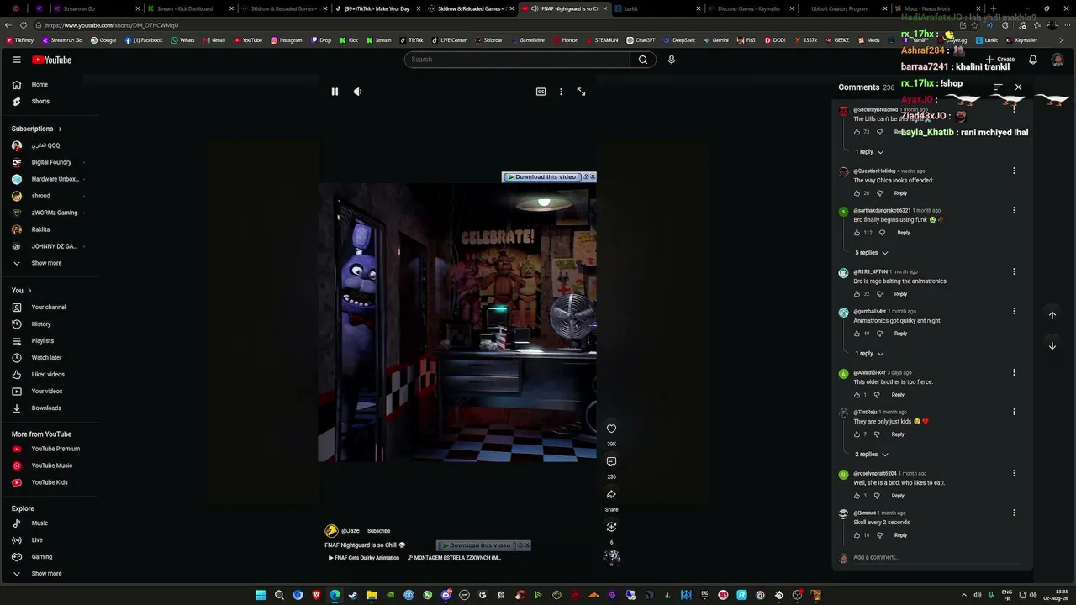The width and height of the screenshot is (1076, 605).
Task: Mute the Short's volume
Action: 357,92
